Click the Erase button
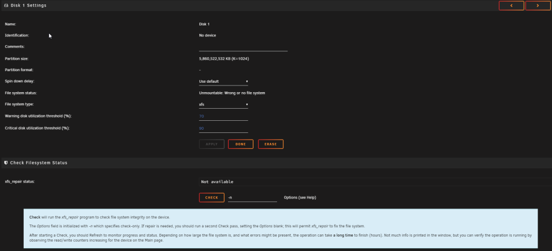This screenshot has width=552, height=251. pos(270,145)
